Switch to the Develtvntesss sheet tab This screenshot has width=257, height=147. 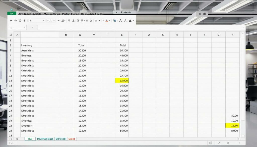[x=45, y=139]
